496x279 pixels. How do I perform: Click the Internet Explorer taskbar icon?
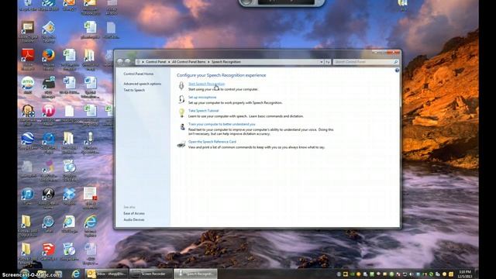click(76, 274)
